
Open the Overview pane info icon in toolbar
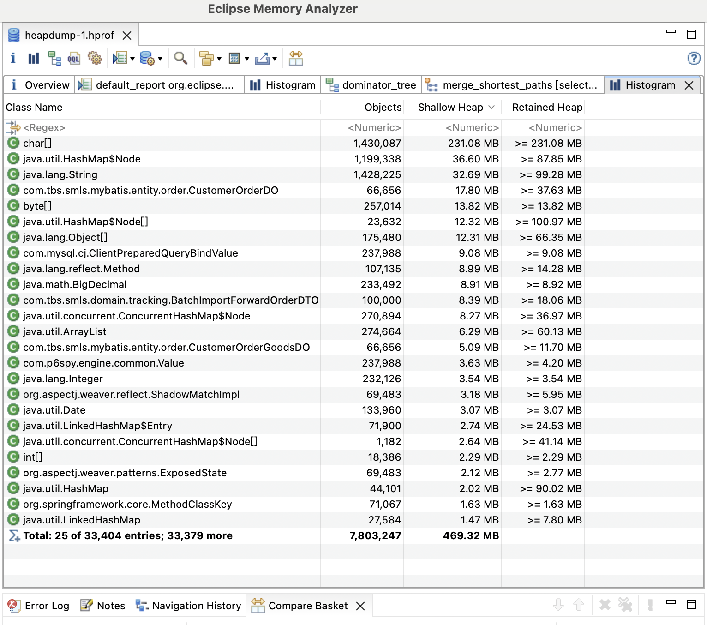[13, 58]
